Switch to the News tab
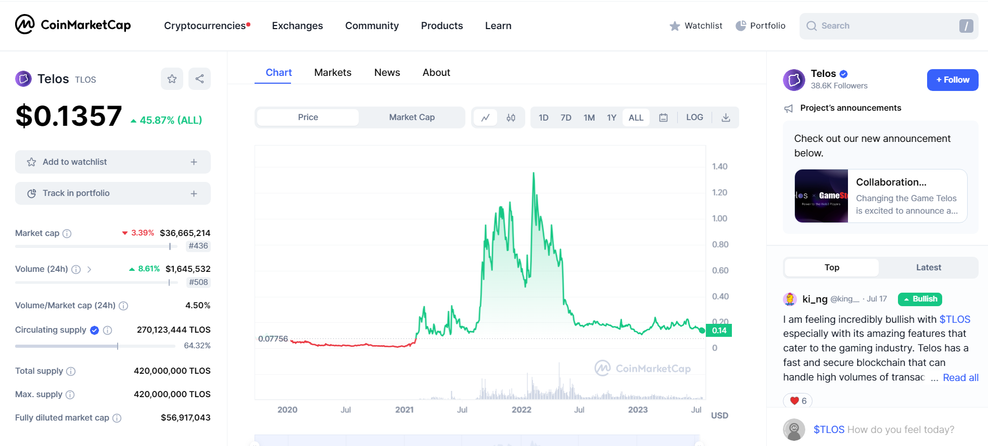 [x=387, y=73]
